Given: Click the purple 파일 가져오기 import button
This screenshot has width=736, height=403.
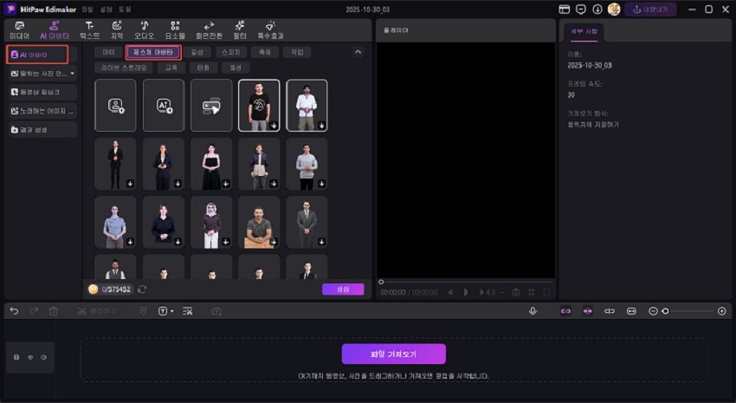Looking at the screenshot, I should [393, 354].
